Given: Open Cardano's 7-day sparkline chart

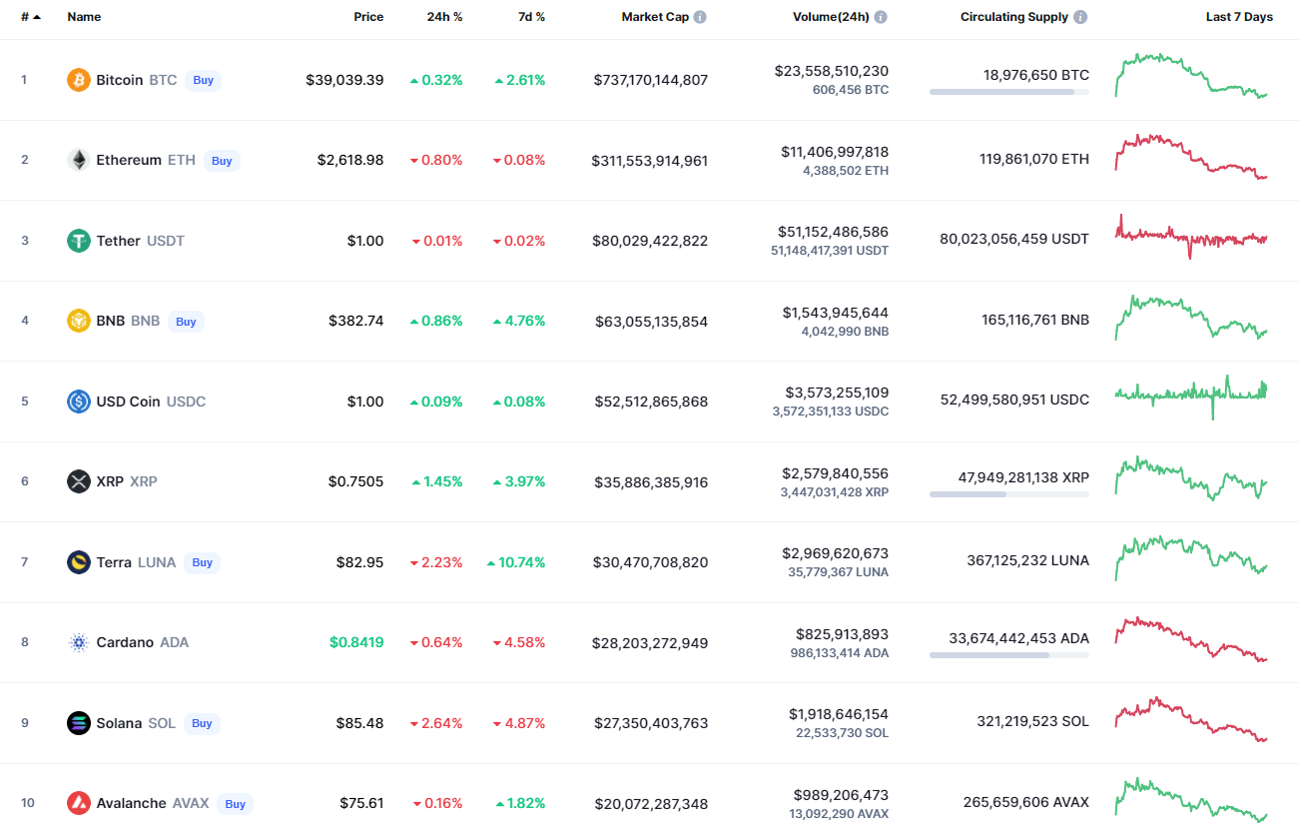Looking at the screenshot, I should [1191, 639].
